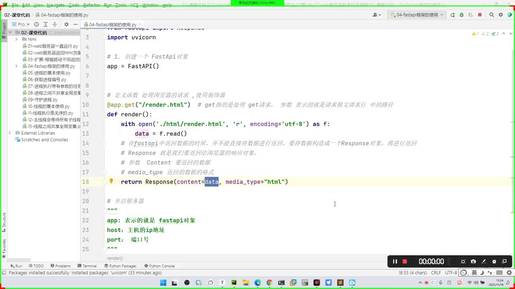Open Project panel options gear
This screenshot has height=289, width=515.
pyautogui.click(x=66, y=24)
